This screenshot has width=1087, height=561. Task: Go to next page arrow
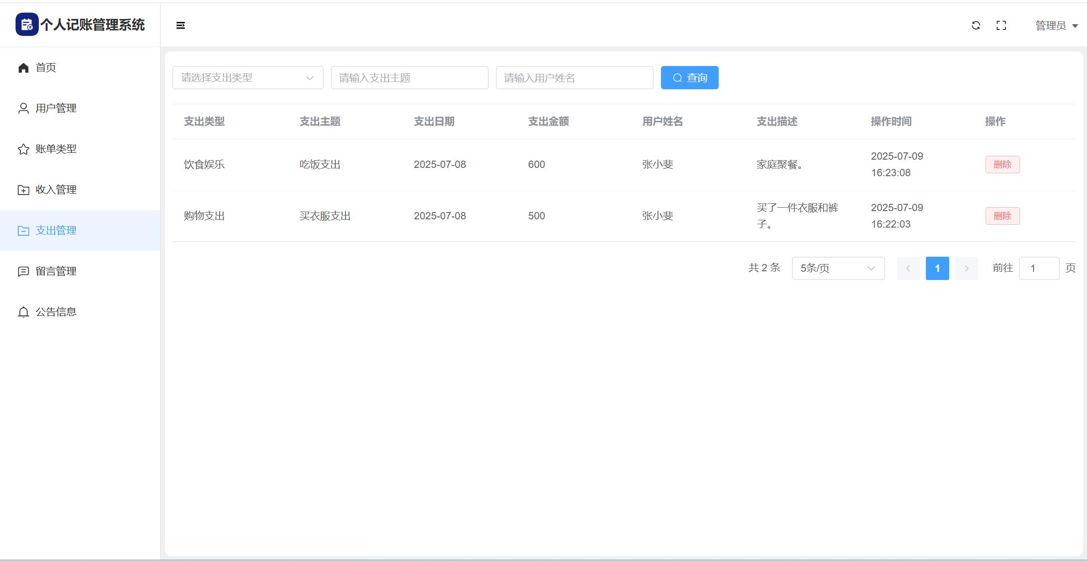coord(966,268)
